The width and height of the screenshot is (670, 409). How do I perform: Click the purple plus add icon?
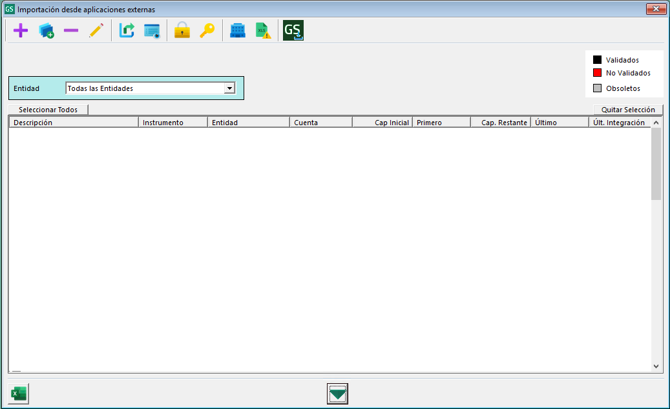21,31
